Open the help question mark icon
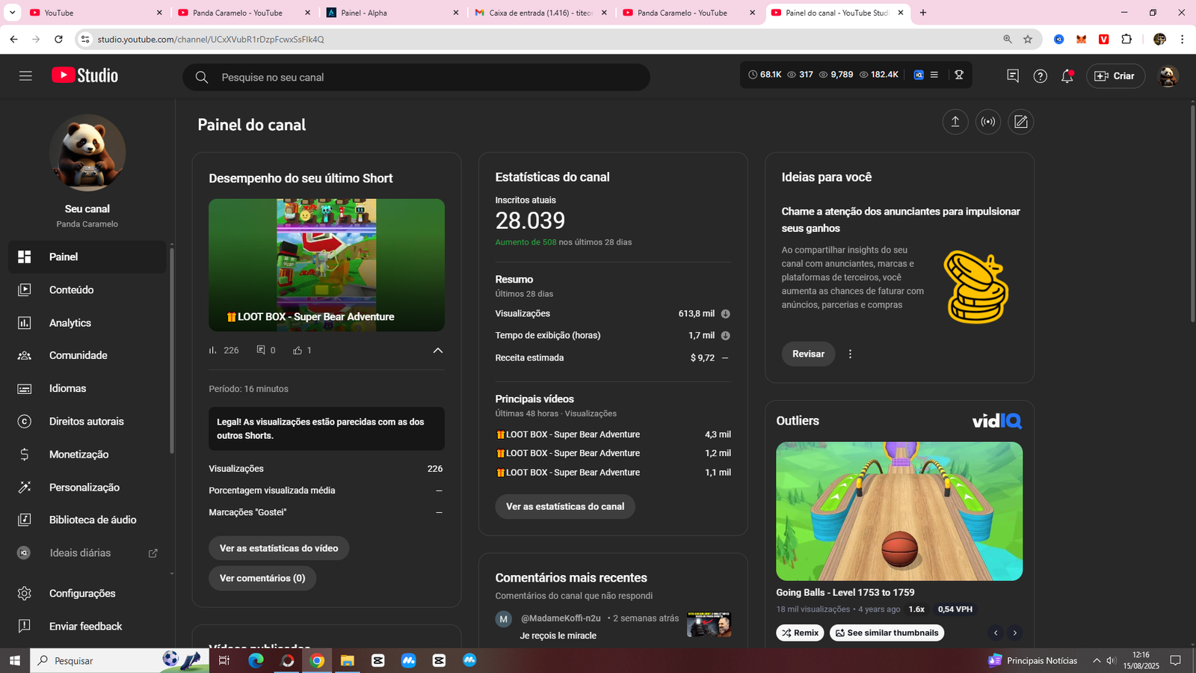This screenshot has width=1196, height=673. click(x=1040, y=76)
